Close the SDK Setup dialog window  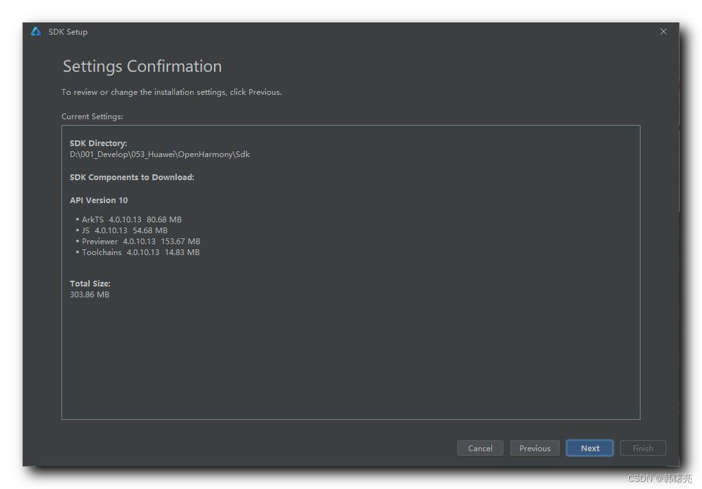tap(664, 32)
